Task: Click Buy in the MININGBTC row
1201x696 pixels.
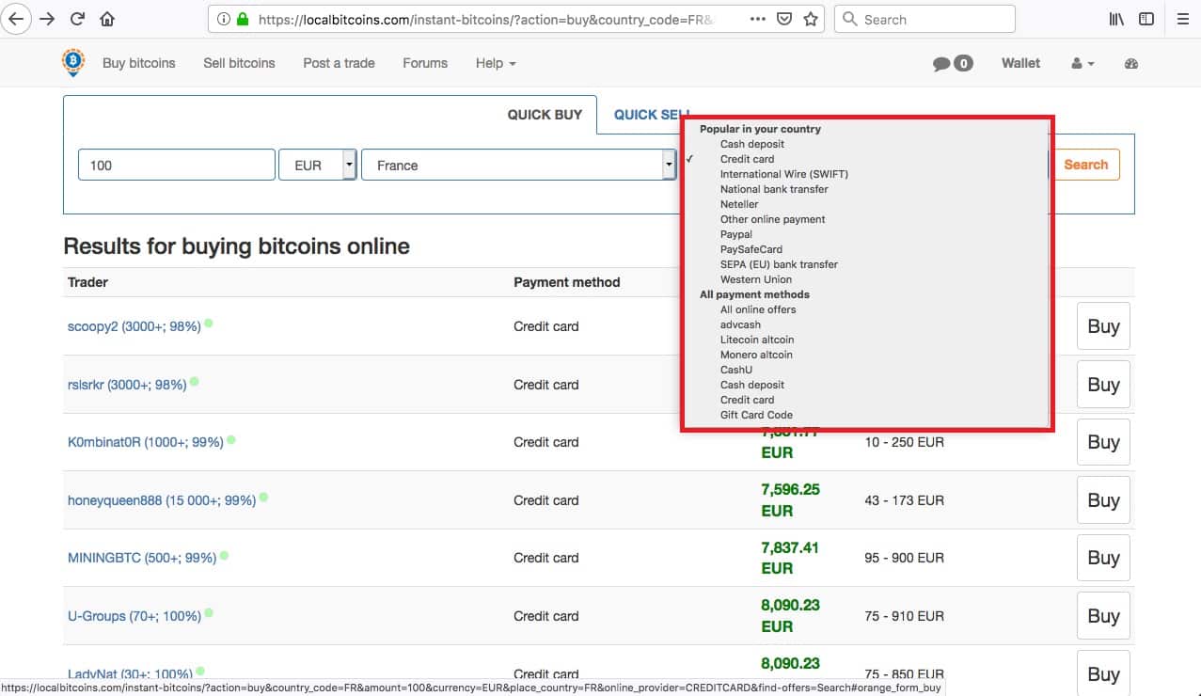Action: click(1103, 558)
